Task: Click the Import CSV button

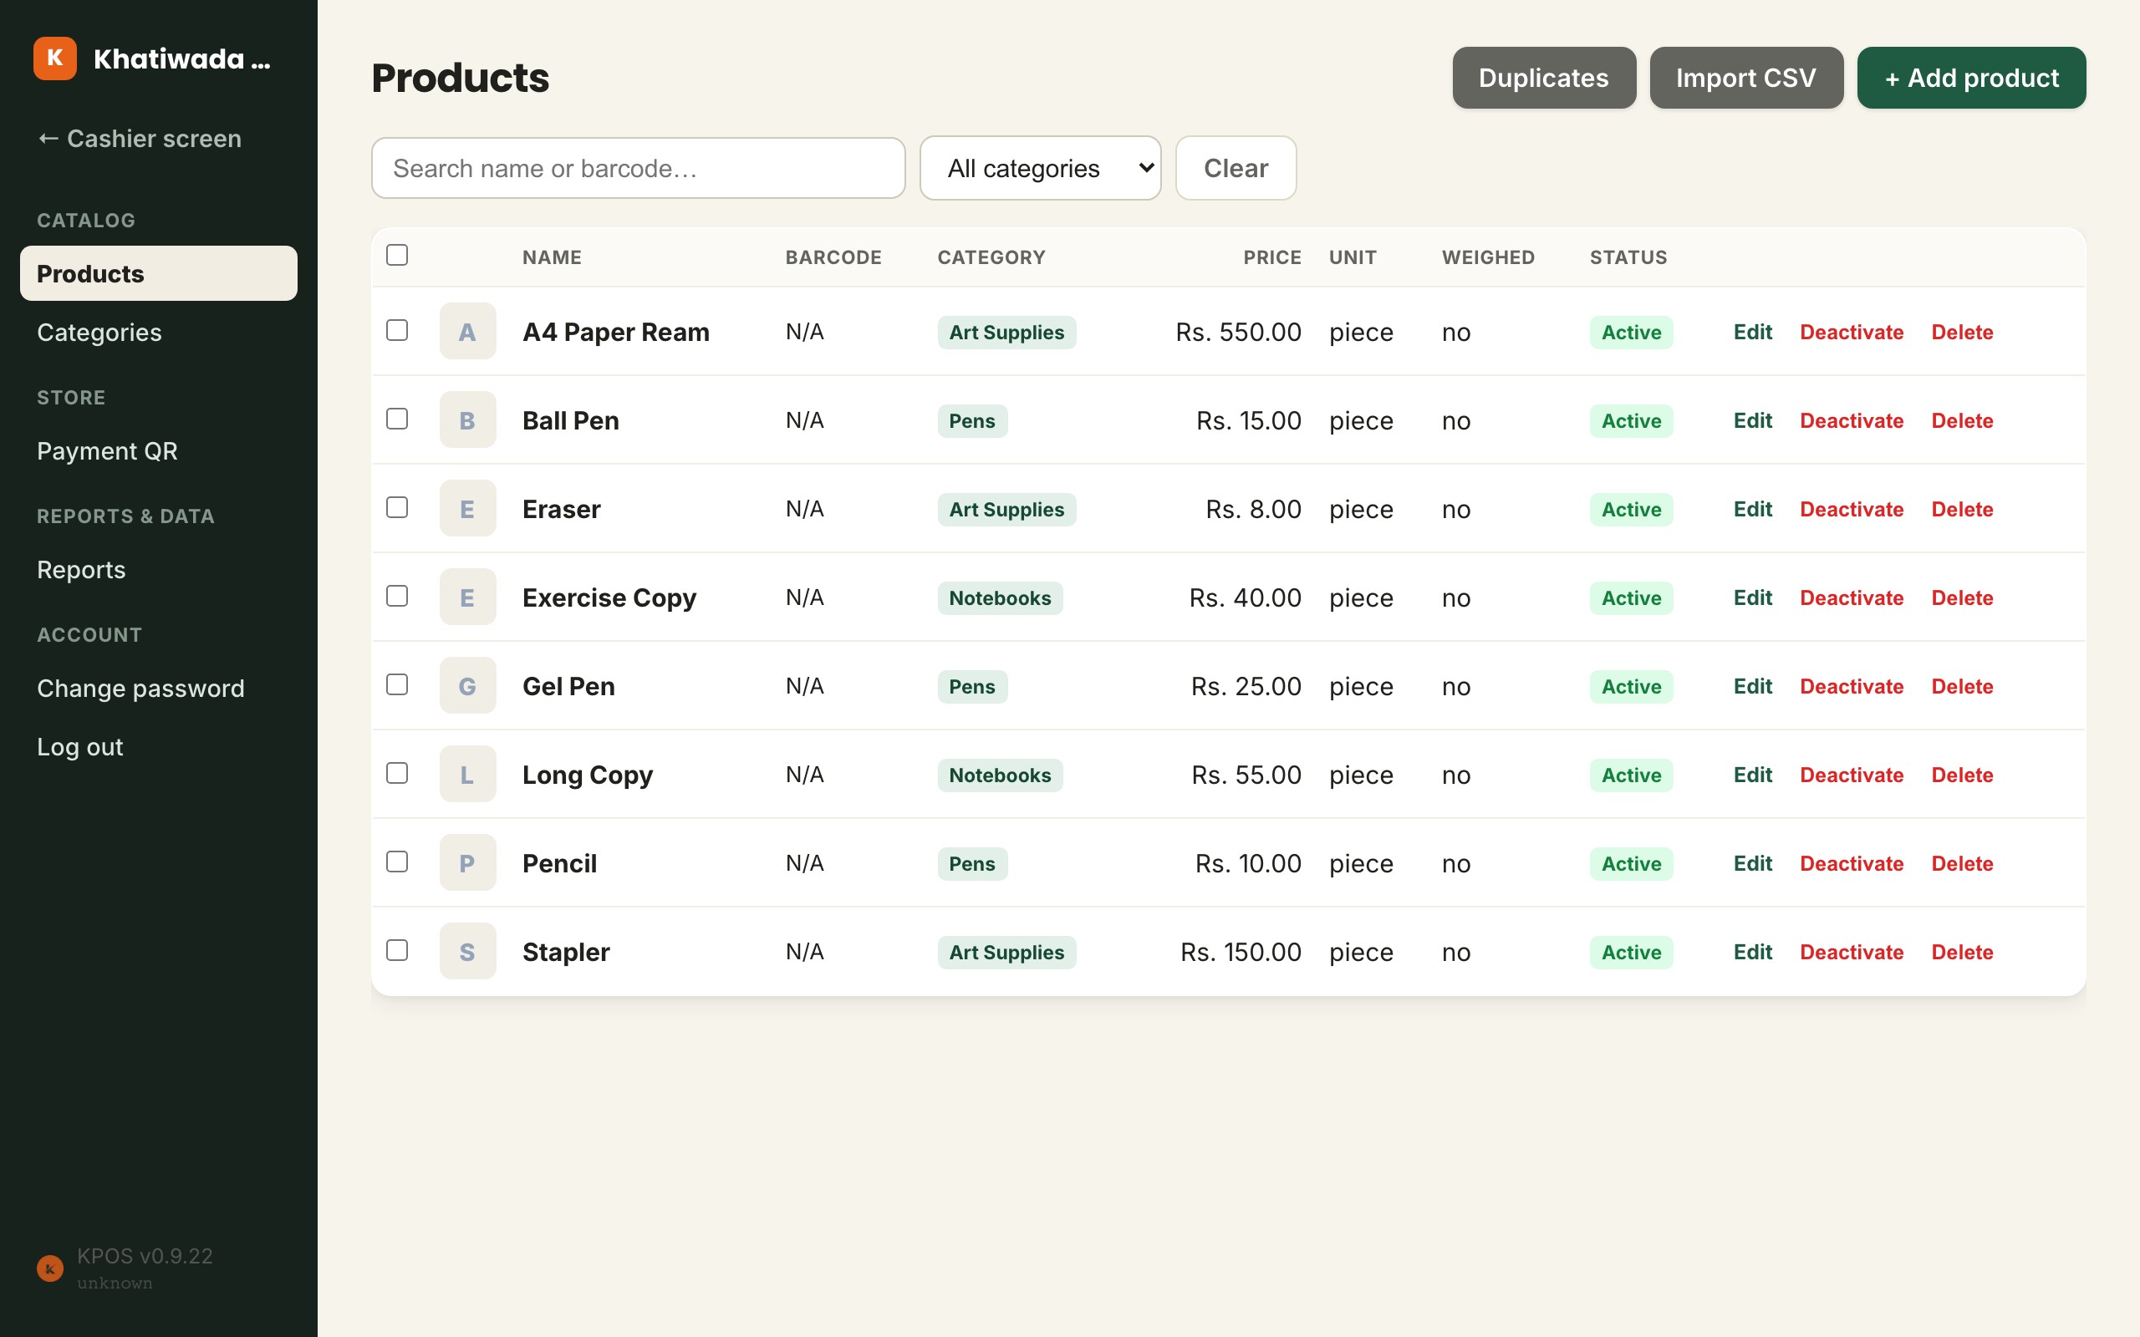Action: pyautogui.click(x=1745, y=78)
